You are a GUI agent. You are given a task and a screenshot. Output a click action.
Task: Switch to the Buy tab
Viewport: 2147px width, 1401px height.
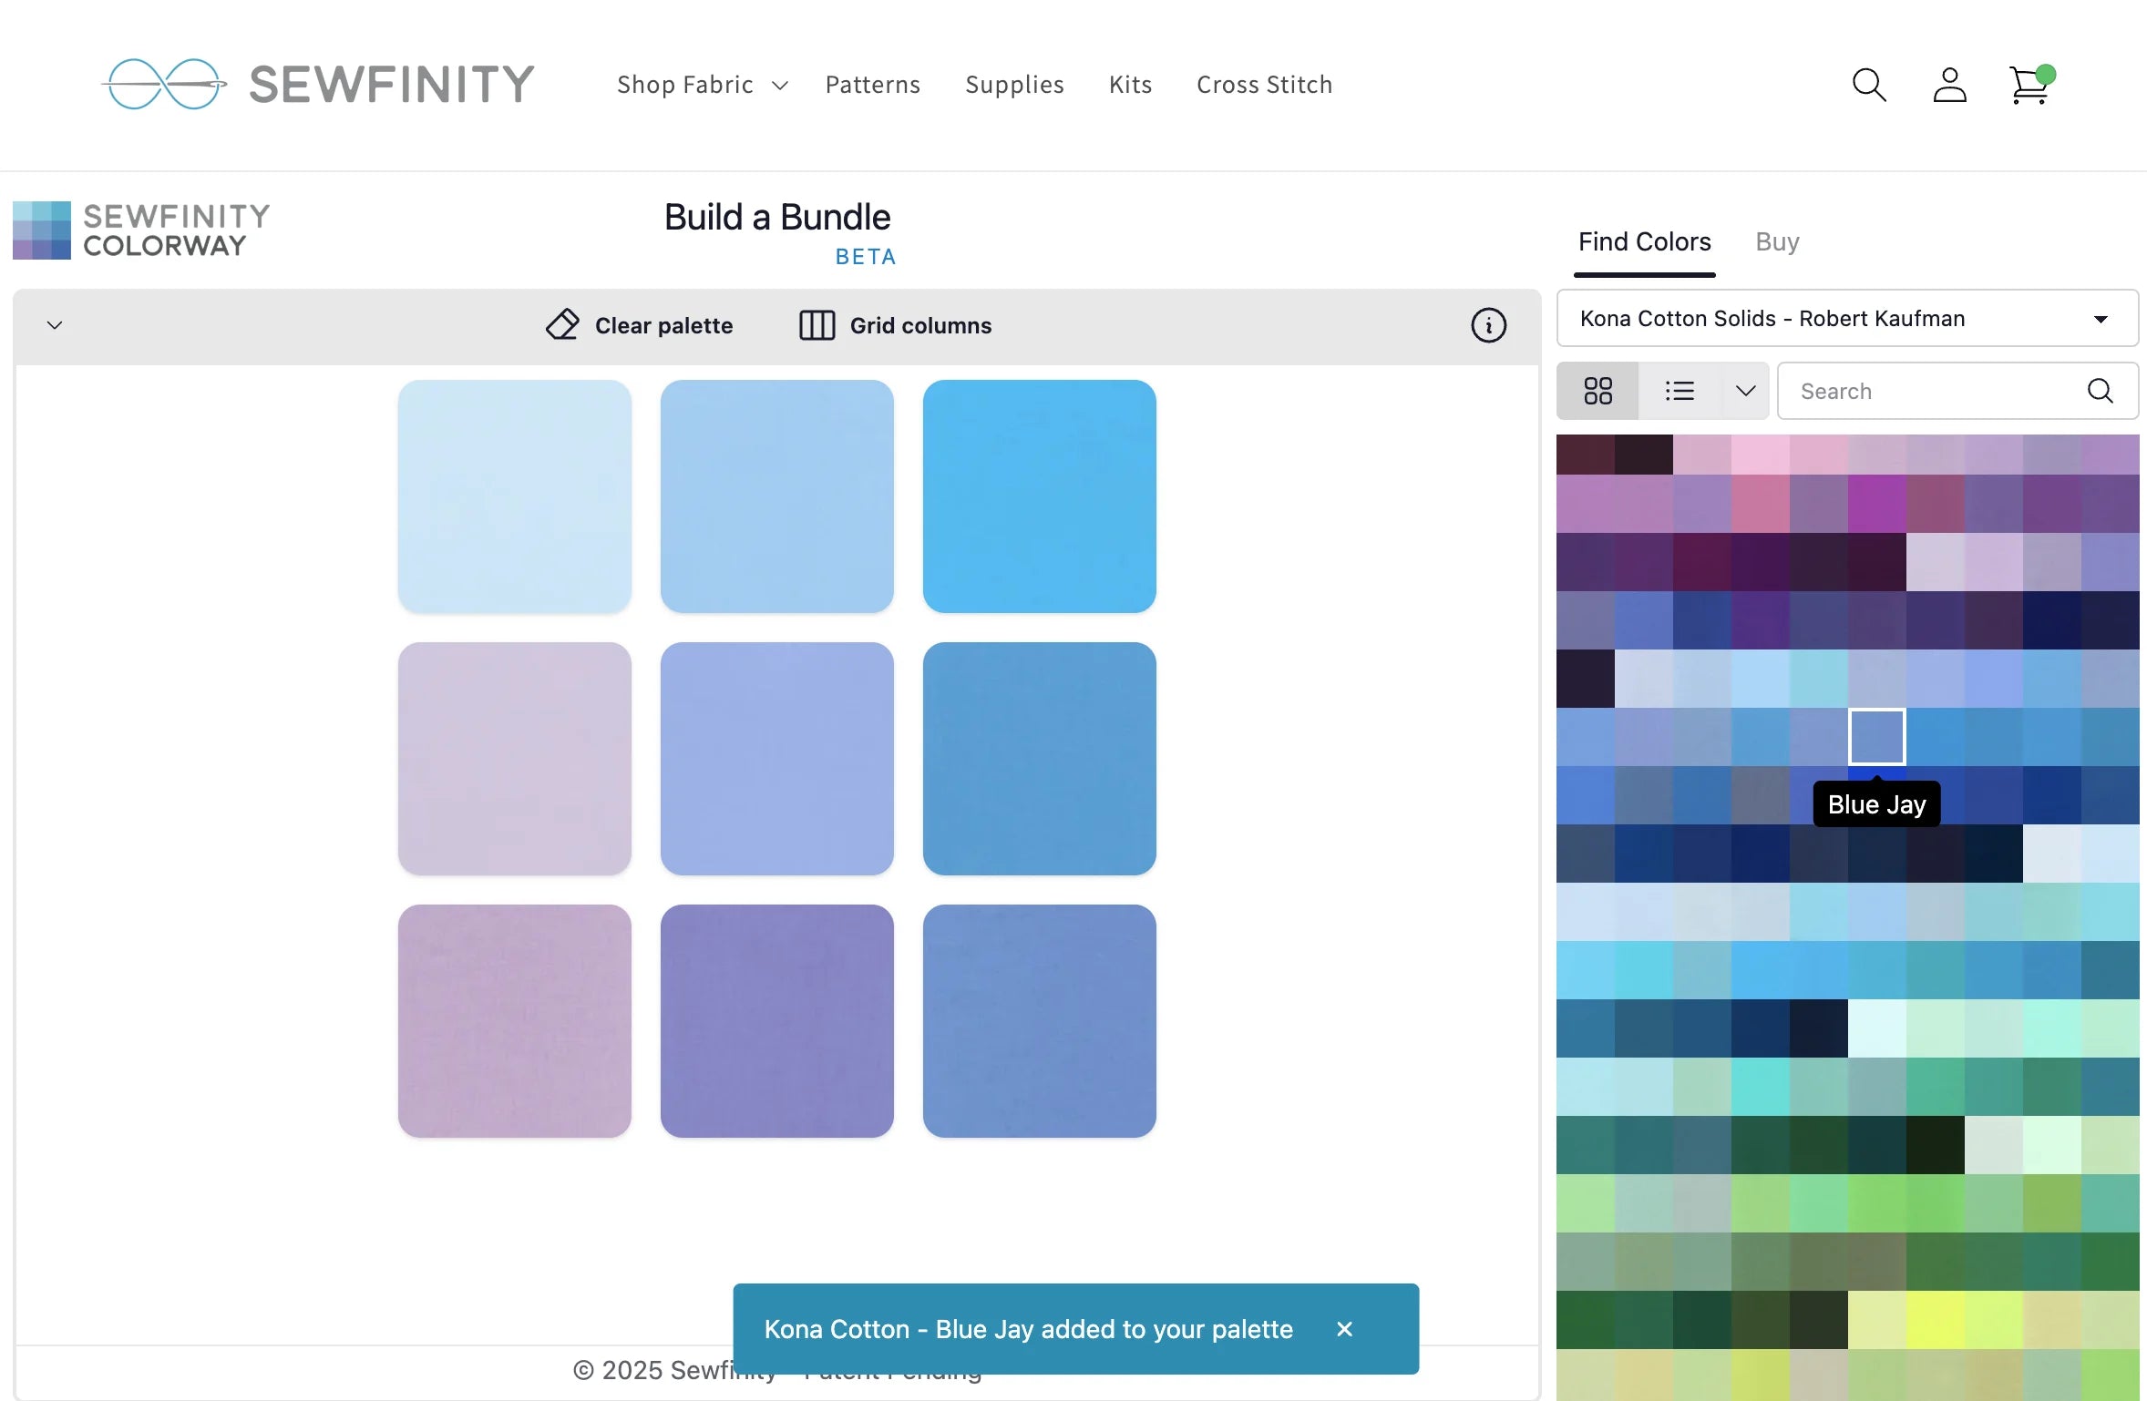(1777, 241)
